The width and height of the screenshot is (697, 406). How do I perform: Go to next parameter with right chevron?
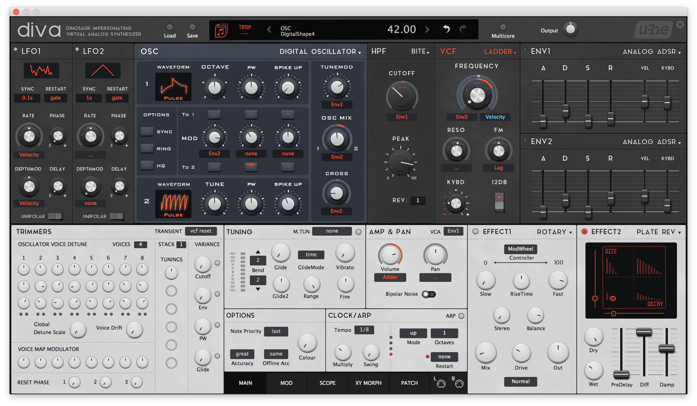click(x=427, y=29)
